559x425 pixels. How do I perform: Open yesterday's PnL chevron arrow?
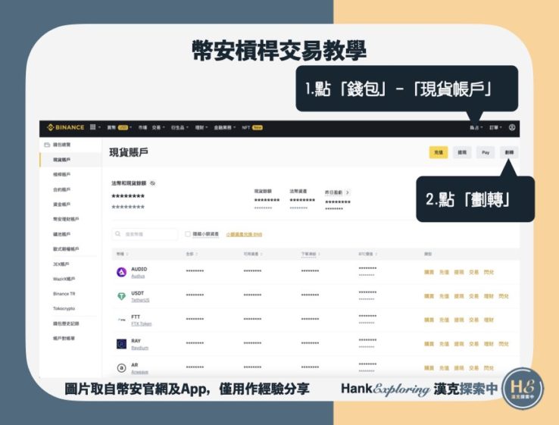point(348,192)
